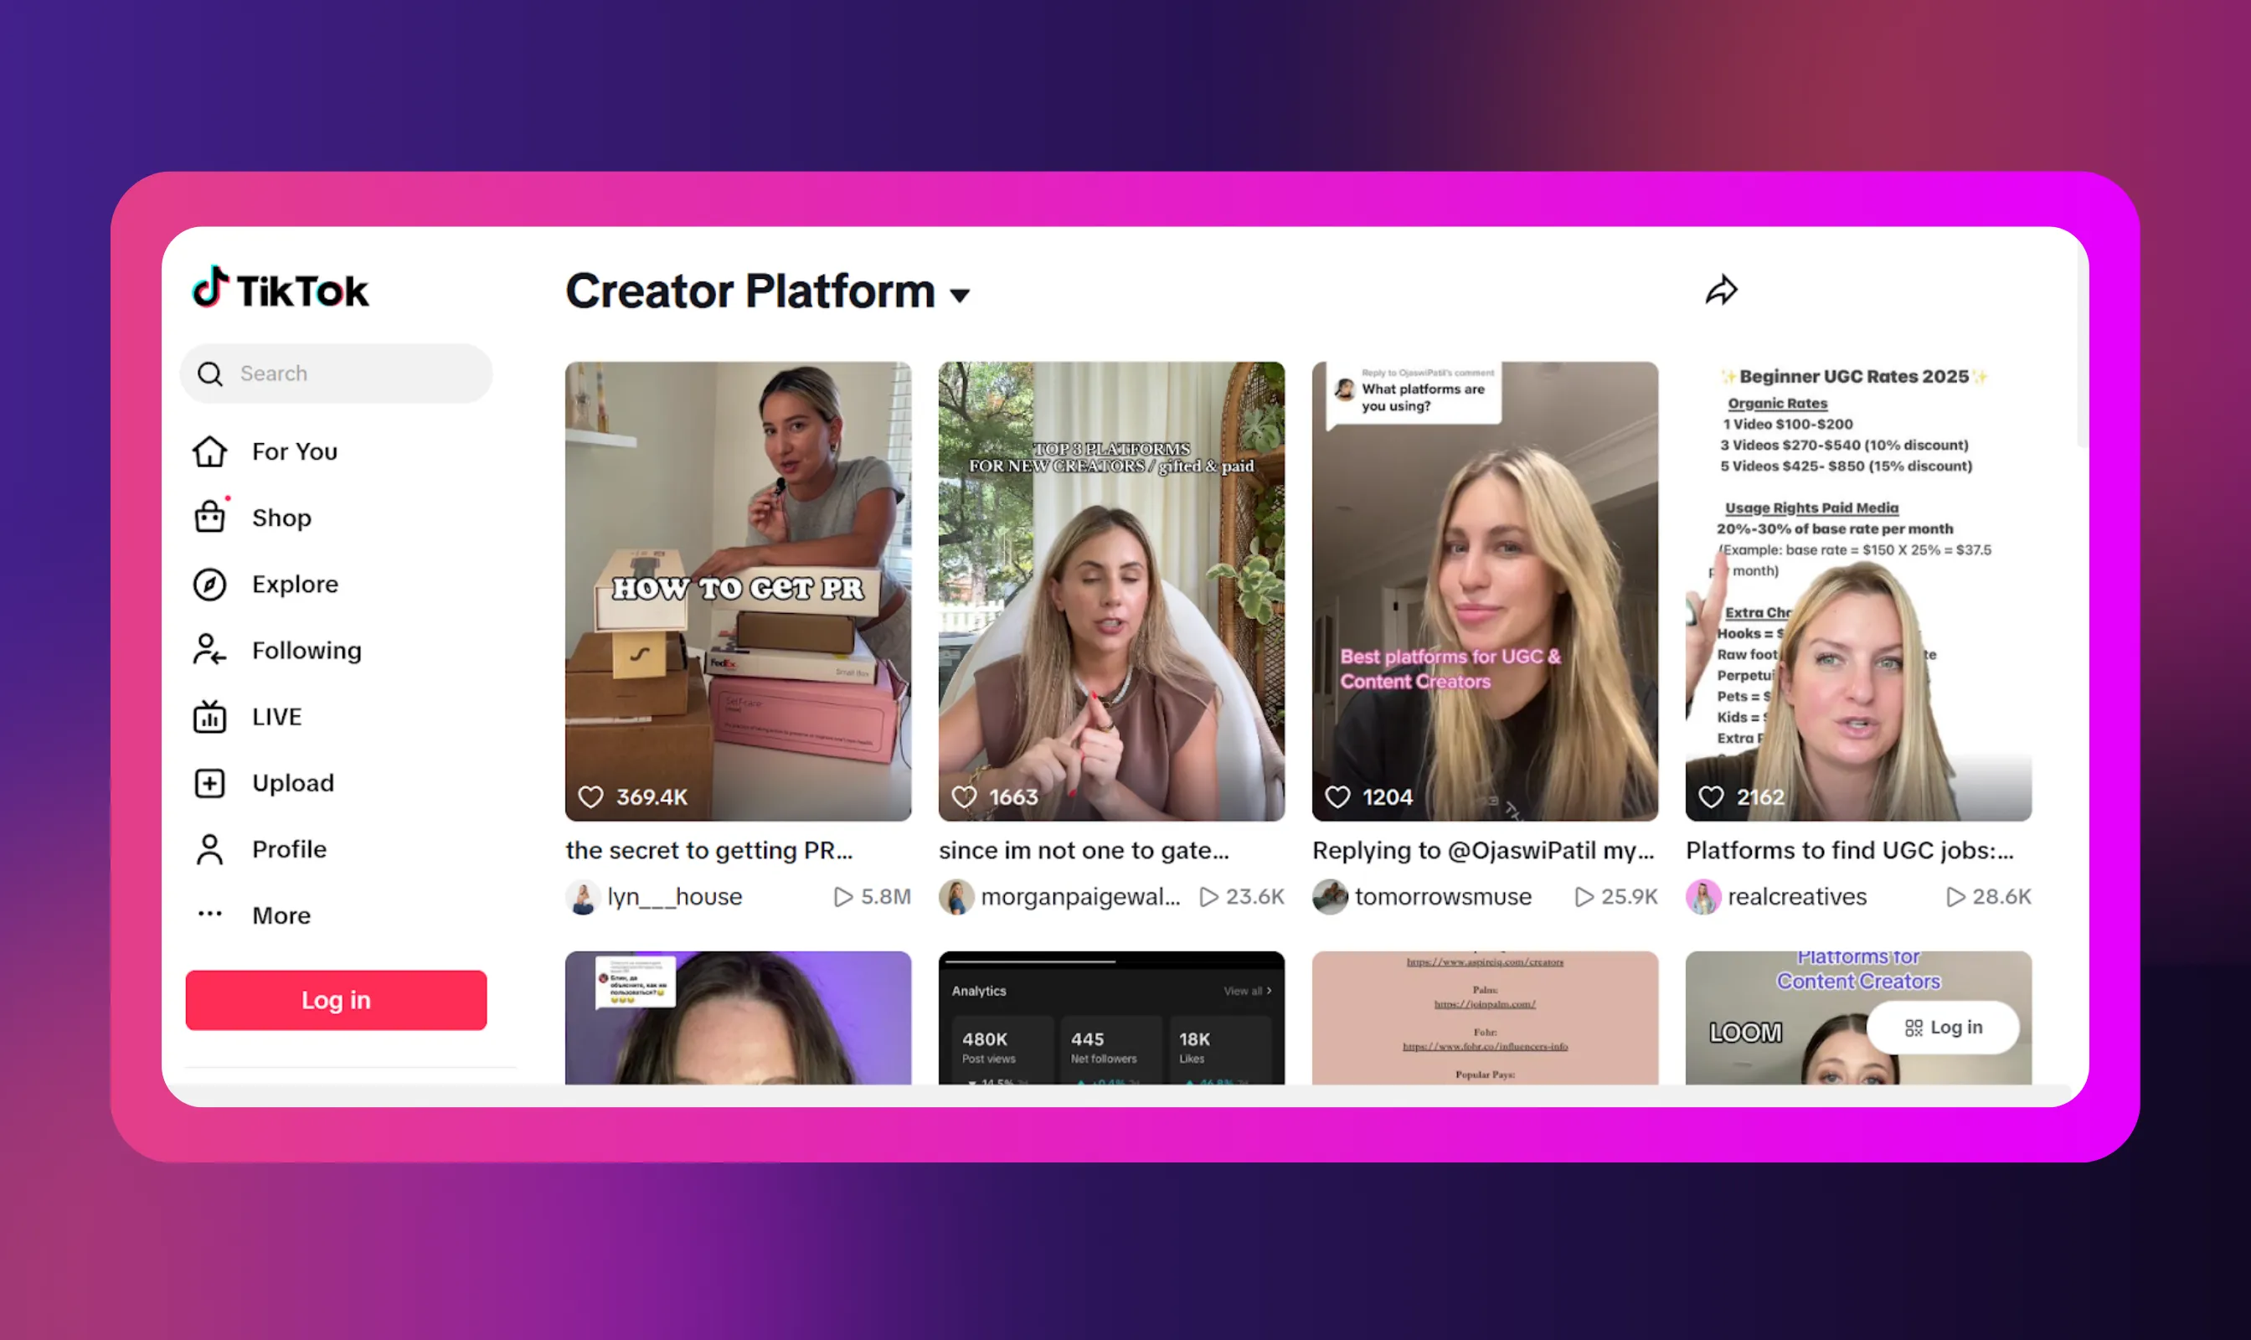The width and height of the screenshot is (2251, 1340).
Task: Click the Explore compass icon
Action: pyautogui.click(x=209, y=583)
